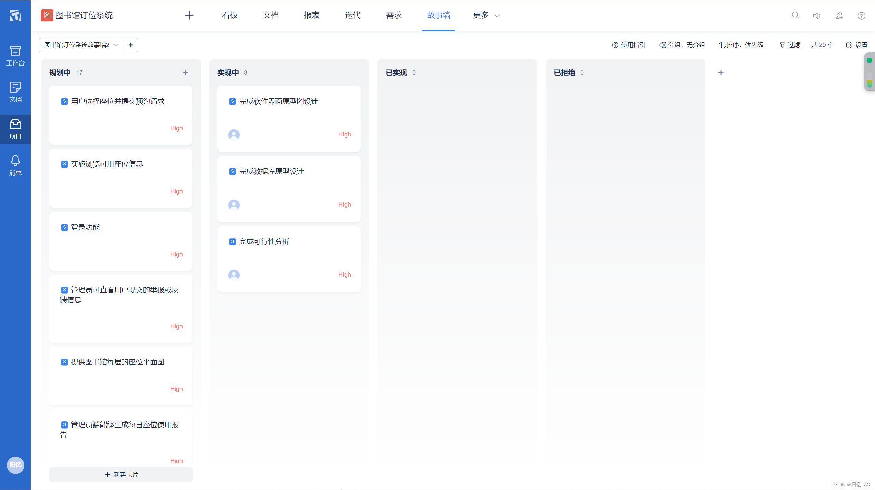Switch to the 看板 tab

pyautogui.click(x=230, y=15)
